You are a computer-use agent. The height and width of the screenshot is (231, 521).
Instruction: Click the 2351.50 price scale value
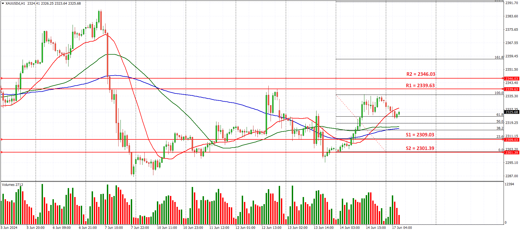[x=511, y=70]
